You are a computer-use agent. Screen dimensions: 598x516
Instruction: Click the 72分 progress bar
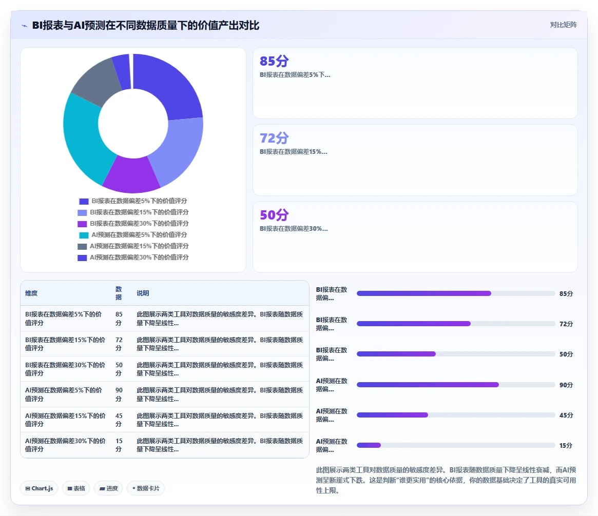tap(456, 324)
